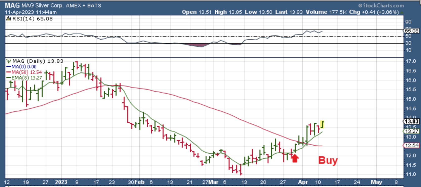
Task: Click the 16.0 price axis label
Action: click(x=411, y=80)
